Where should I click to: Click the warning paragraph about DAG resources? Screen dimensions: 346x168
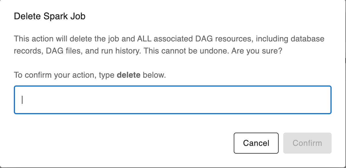(x=169, y=45)
